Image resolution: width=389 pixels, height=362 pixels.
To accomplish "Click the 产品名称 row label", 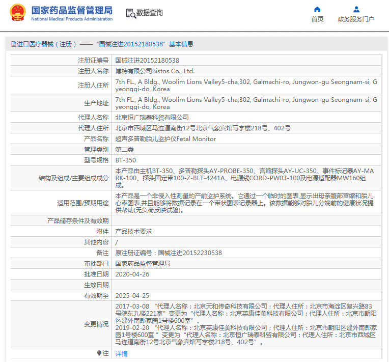I will pyautogui.click(x=96, y=138).
